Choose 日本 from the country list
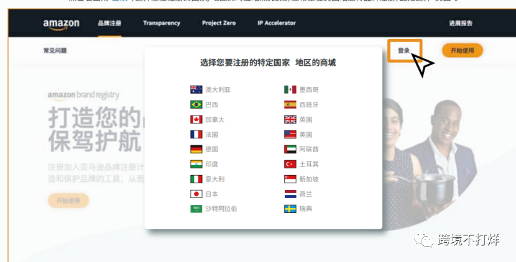Image resolution: width=516 pixels, height=262 pixels. pos(211,194)
